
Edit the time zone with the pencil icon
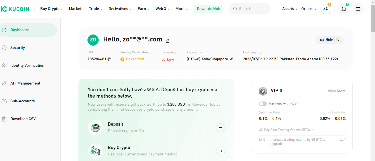coord(232,59)
